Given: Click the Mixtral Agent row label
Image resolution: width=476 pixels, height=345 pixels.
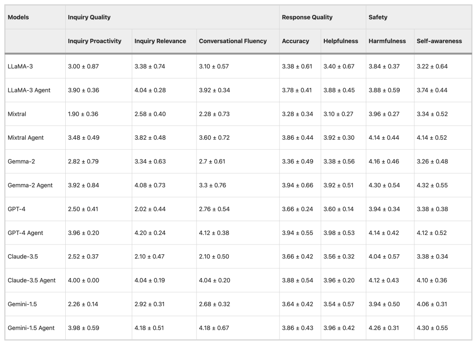Looking at the screenshot, I should pyautogui.click(x=26, y=138).
